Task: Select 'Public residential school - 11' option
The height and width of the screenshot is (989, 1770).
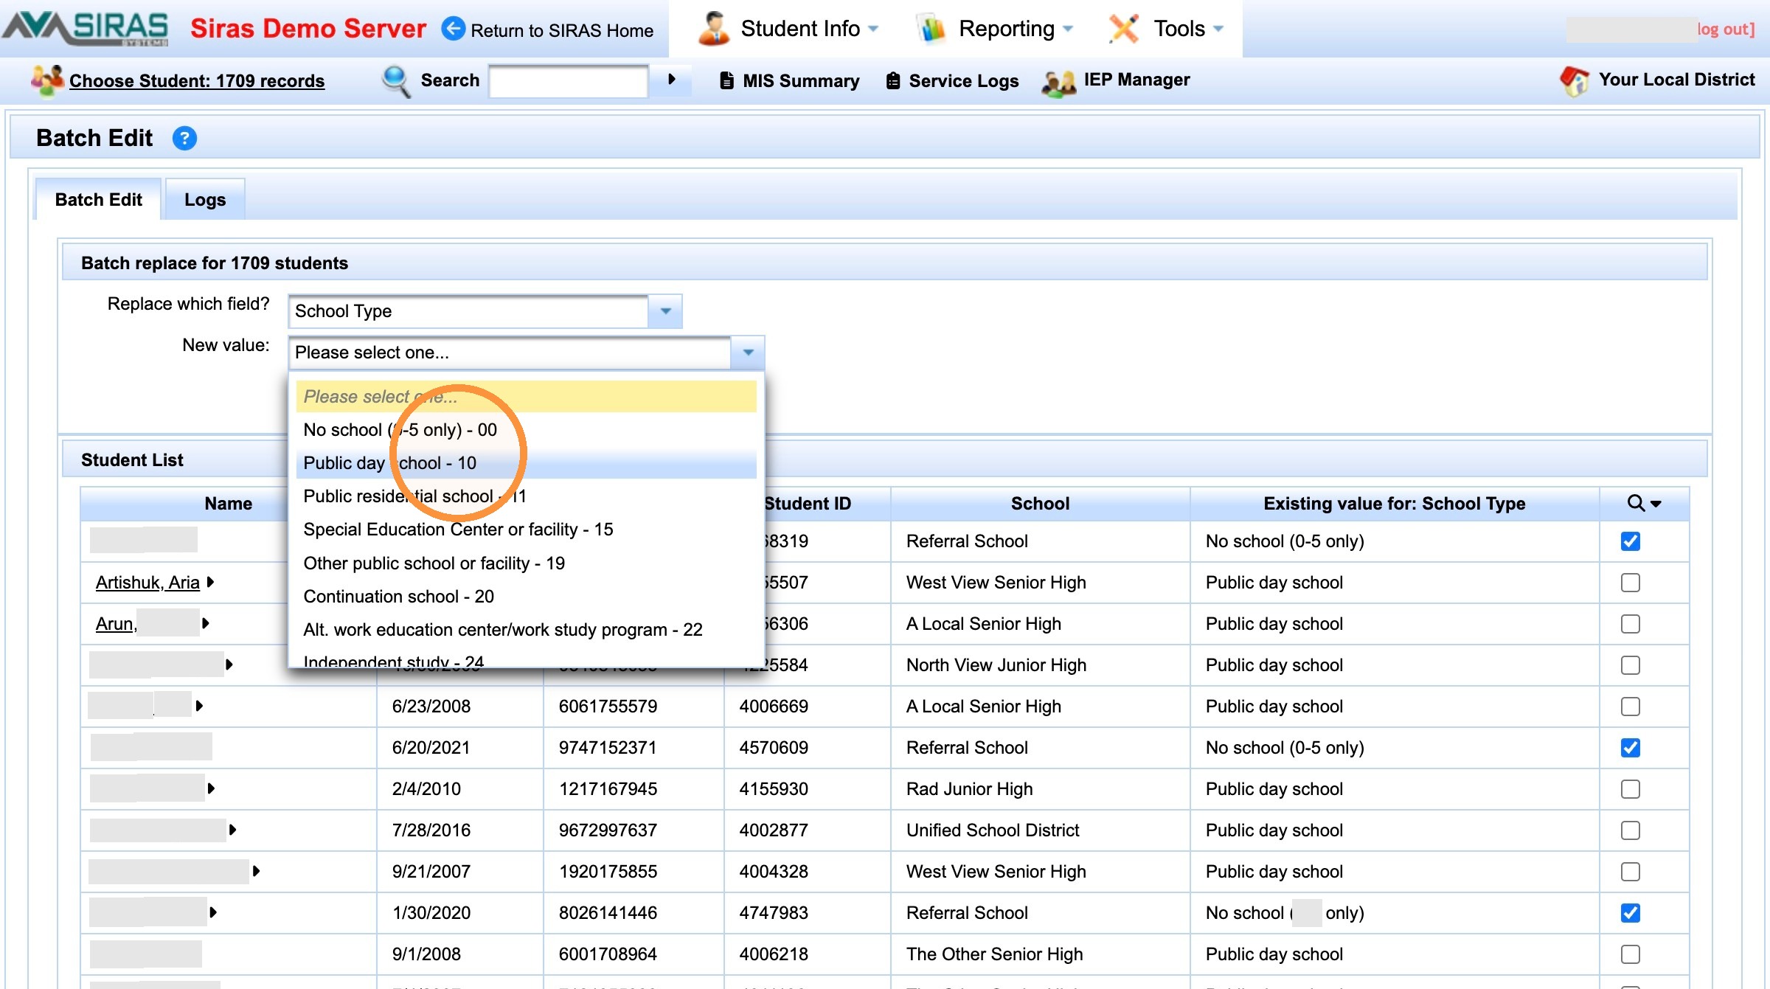Action: (527, 496)
